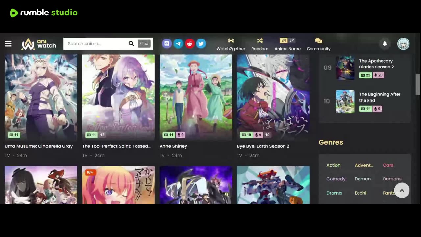Open Bye Bye, Earth Season 2 poster
This screenshot has width=421, height=237.
click(273, 97)
